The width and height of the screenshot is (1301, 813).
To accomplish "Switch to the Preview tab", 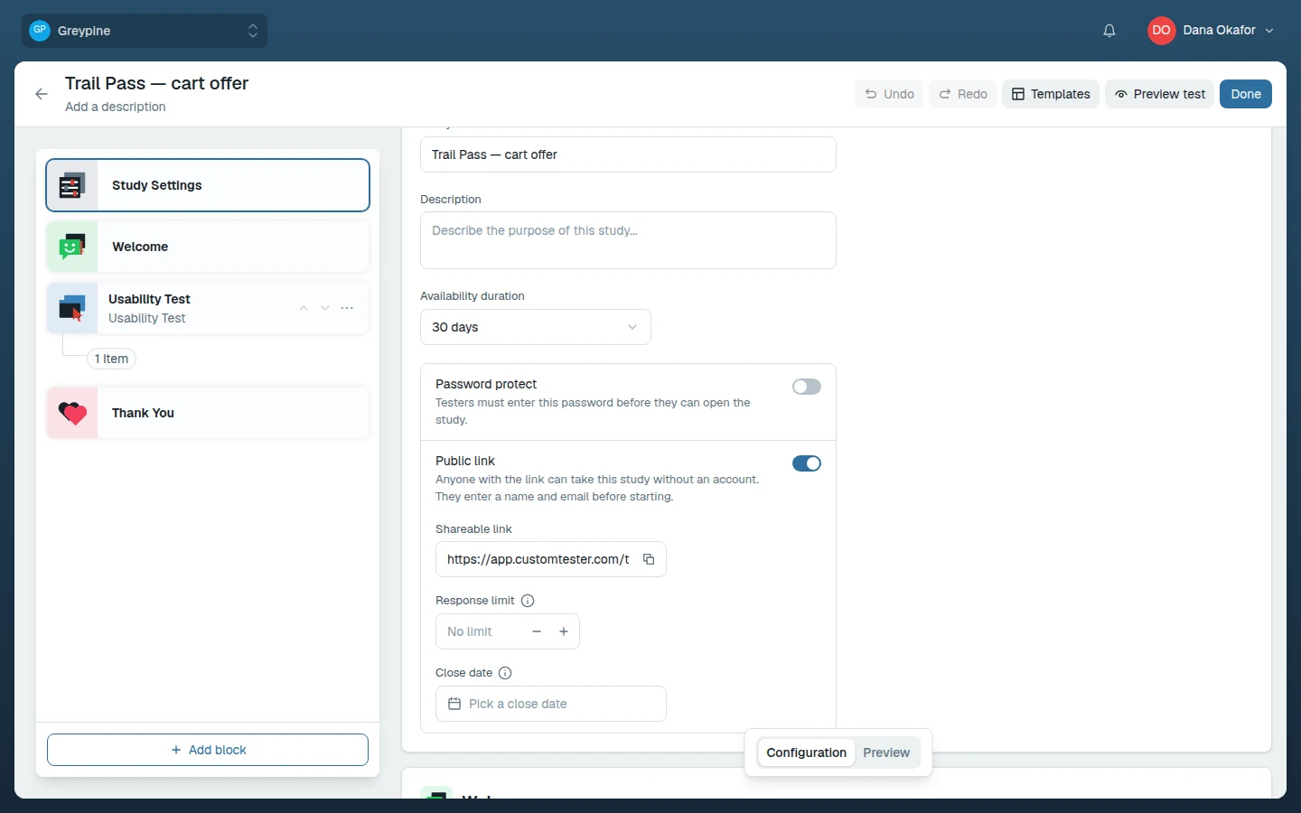I will [x=886, y=752].
